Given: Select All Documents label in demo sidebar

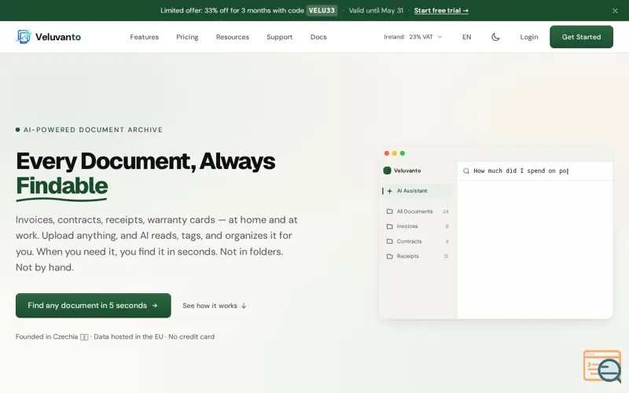Looking at the screenshot, I should click(414, 211).
